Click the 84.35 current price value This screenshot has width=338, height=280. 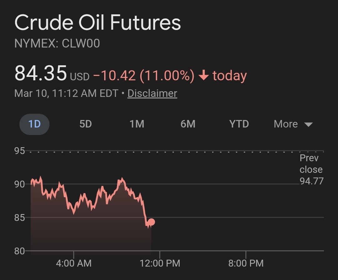pos(41,73)
